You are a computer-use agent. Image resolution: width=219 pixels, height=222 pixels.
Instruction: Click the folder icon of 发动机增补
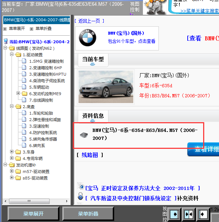pyautogui.click(x=12, y=165)
